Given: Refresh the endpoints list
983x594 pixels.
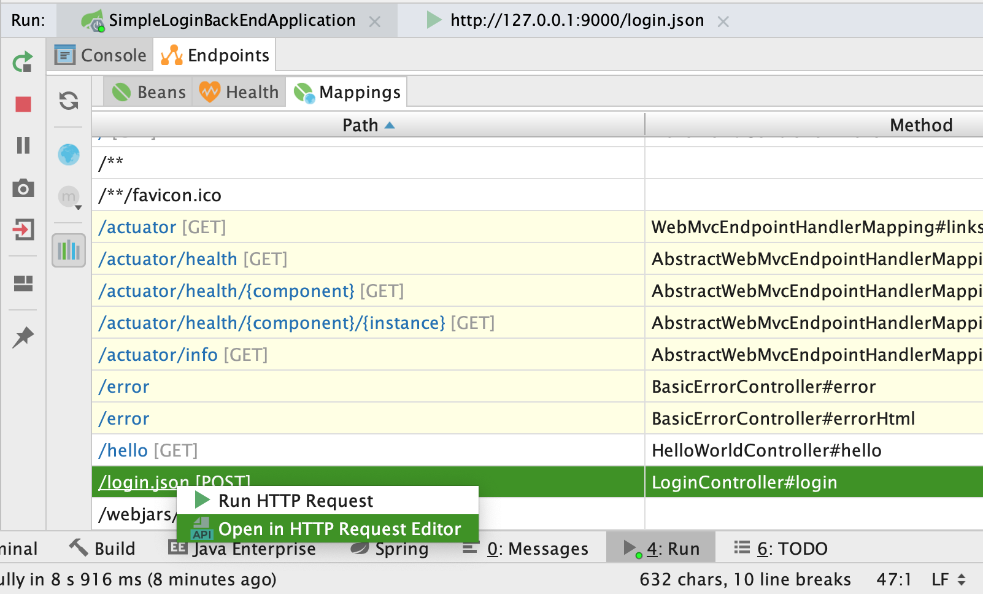Looking at the screenshot, I should click(x=69, y=101).
